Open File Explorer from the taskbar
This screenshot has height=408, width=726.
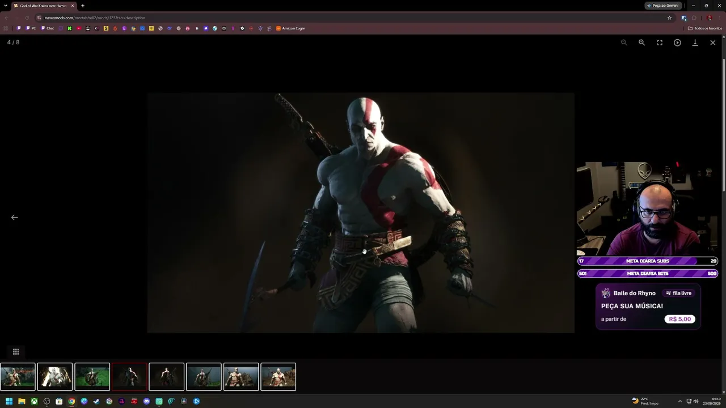22,401
